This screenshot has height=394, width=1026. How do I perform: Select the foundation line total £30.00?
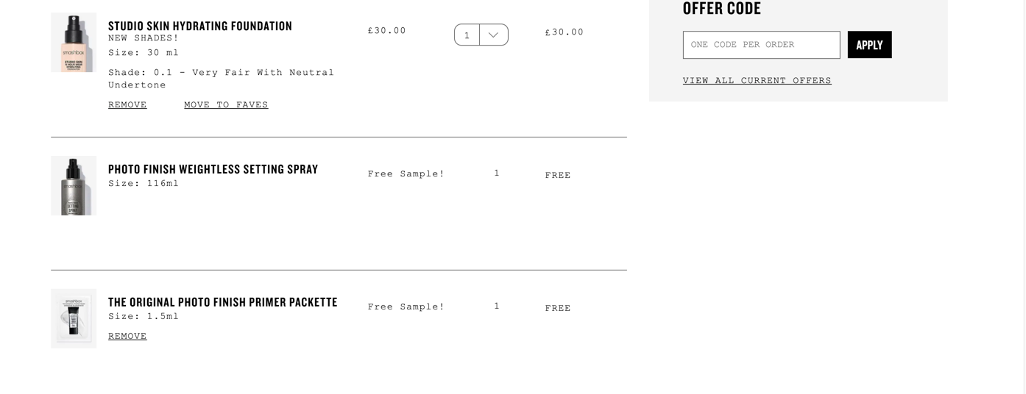pos(564,32)
